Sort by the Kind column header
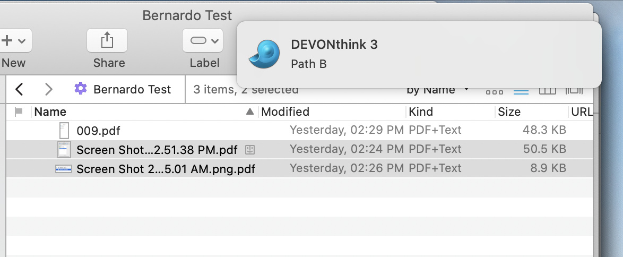Image resolution: width=623 pixels, height=257 pixels. click(421, 112)
